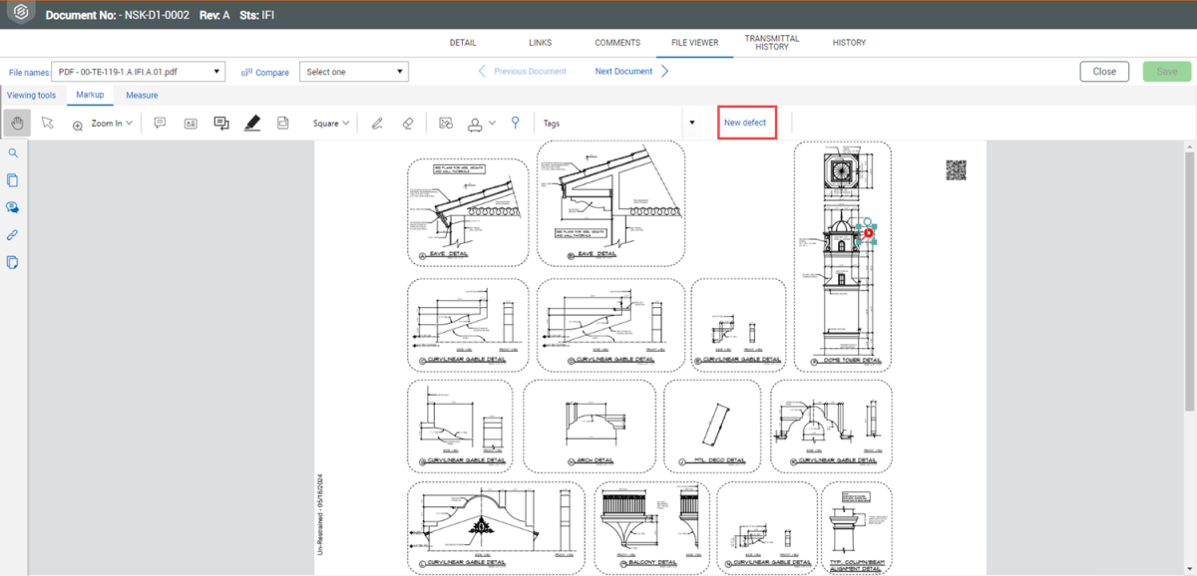
Task: Open the Transmittal History tab
Action: pos(772,43)
